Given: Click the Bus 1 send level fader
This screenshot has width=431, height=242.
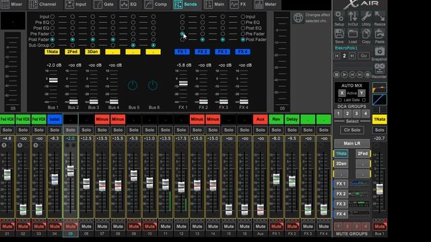Looking at the screenshot, I should tap(53, 80).
